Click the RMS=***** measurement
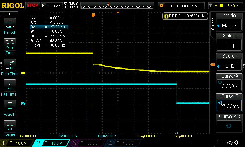 (x=28, y=136)
